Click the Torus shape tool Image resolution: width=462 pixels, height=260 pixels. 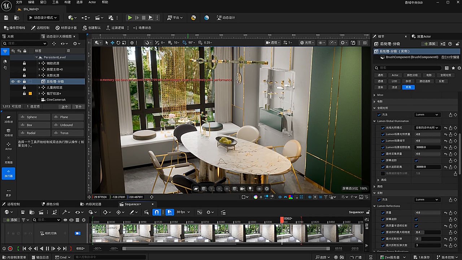(67, 133)
